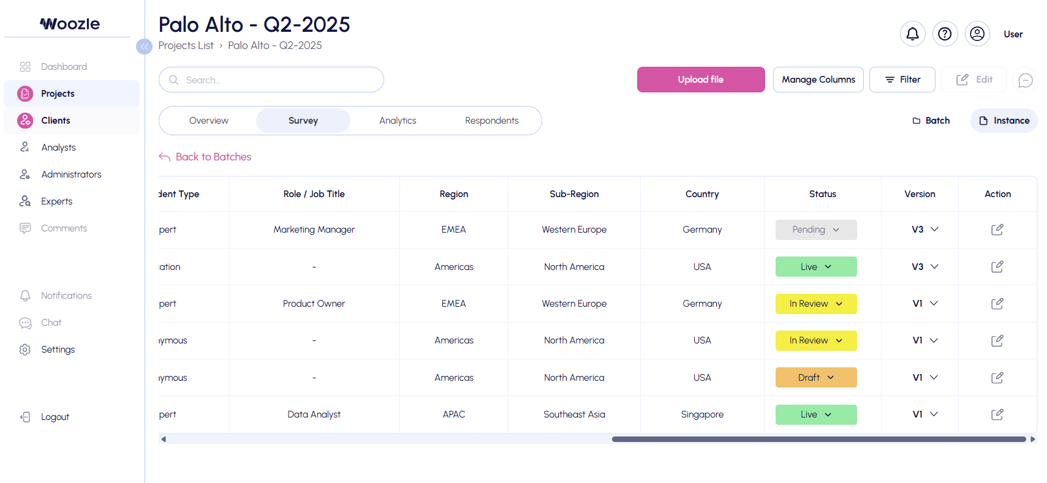Click the edit icon in Data Analyst row
Image resolution: width=1047 pixels, height=483 pixels.
997,414
